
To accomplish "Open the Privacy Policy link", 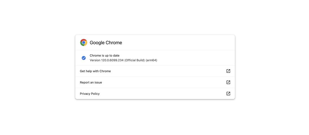I will (90, 94).
